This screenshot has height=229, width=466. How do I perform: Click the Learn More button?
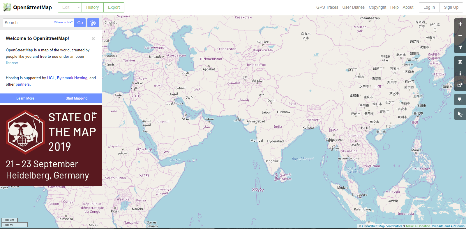click(25, 98)
